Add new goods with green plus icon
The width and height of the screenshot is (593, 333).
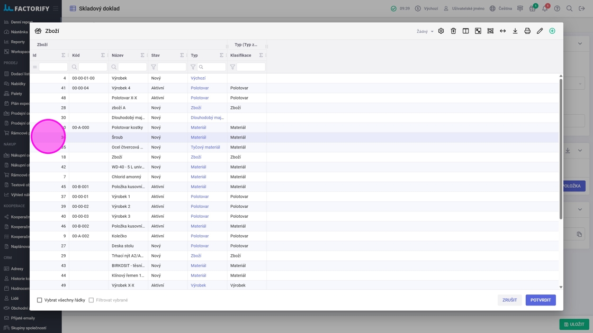(x=552, y=31)
